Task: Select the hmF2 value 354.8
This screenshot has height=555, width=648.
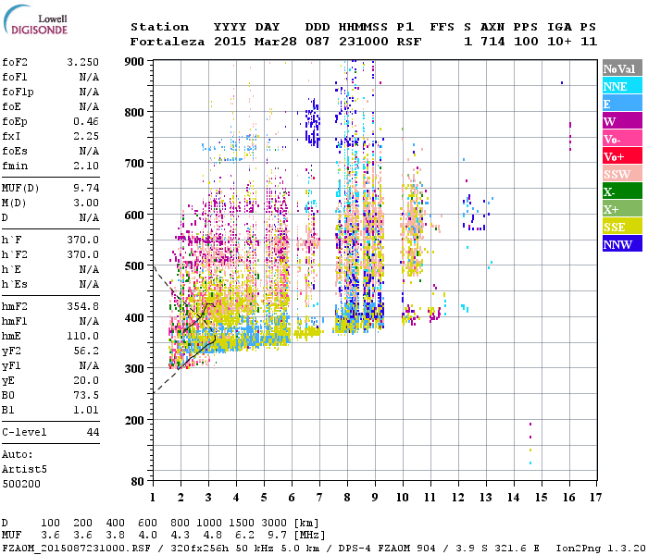Action: click(x=82, y=306)
